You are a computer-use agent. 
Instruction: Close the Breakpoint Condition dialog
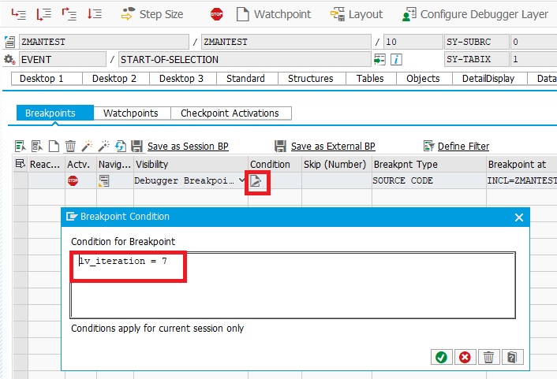518,217
